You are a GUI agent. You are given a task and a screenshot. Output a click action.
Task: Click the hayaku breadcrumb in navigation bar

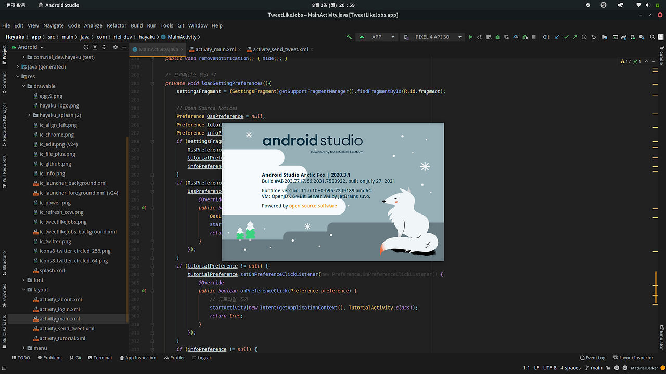point(147,37)
